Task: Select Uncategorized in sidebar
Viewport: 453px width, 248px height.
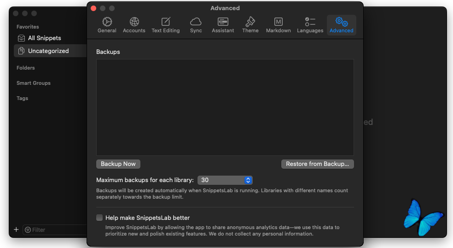Action: (50, 51)
